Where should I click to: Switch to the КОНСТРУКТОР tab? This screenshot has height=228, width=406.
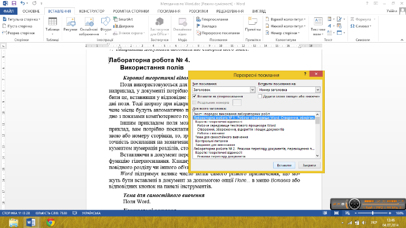pos(92,11)
